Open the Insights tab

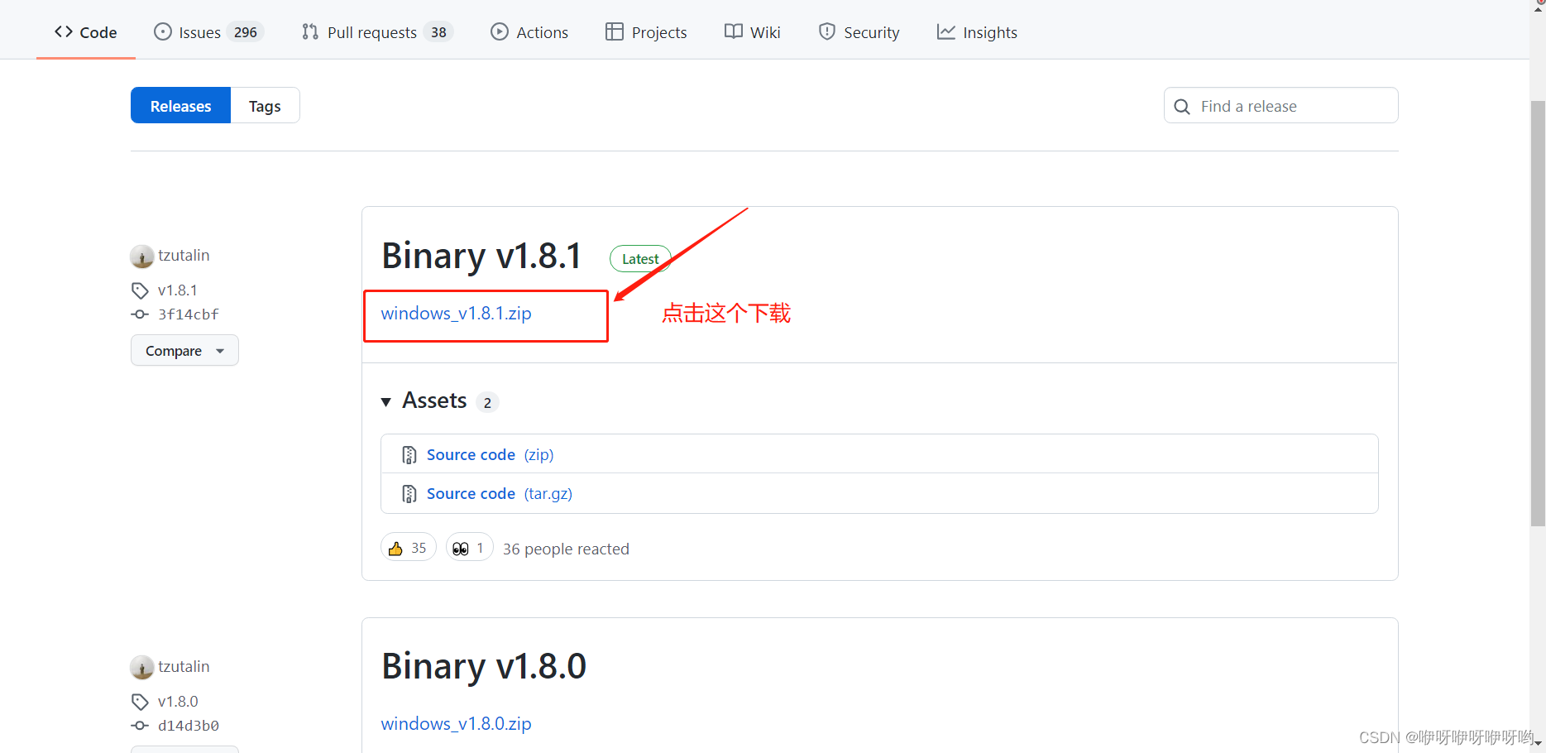click(x=977, y=32)
